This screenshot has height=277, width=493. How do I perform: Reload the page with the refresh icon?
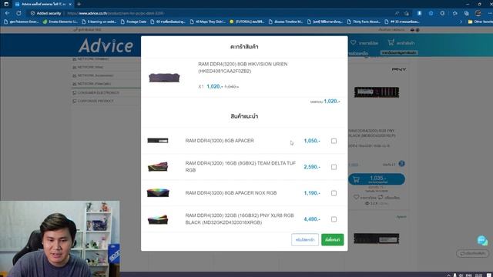pyautogui.click(x=18, y=13)
